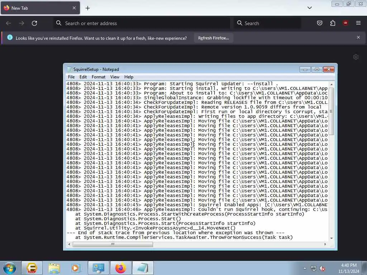
Task: Open the Notepad taskbar icon
Action: pos(143,268)
